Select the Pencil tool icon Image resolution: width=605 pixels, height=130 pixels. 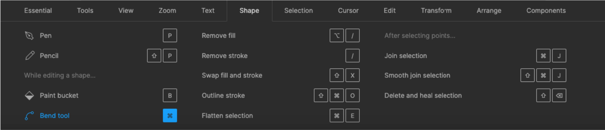pos(30,55)
